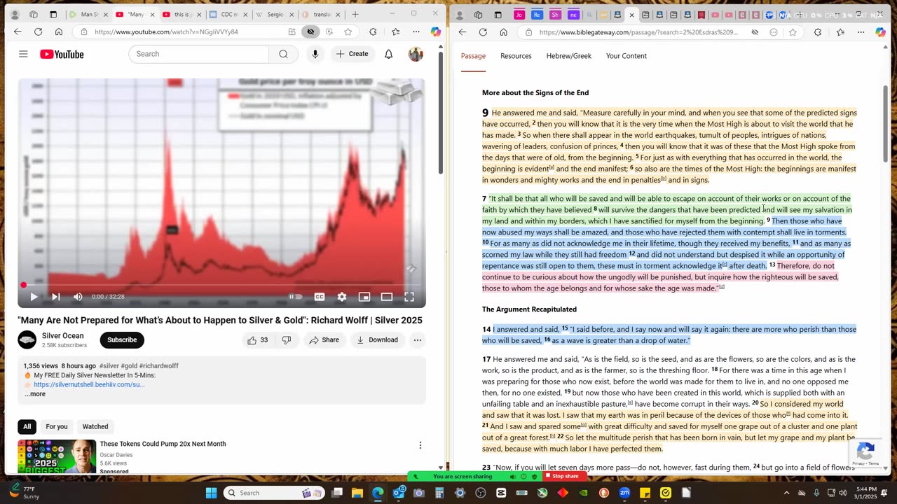
Task: Favorite the BibleGateway page with star
Action: 793,32
